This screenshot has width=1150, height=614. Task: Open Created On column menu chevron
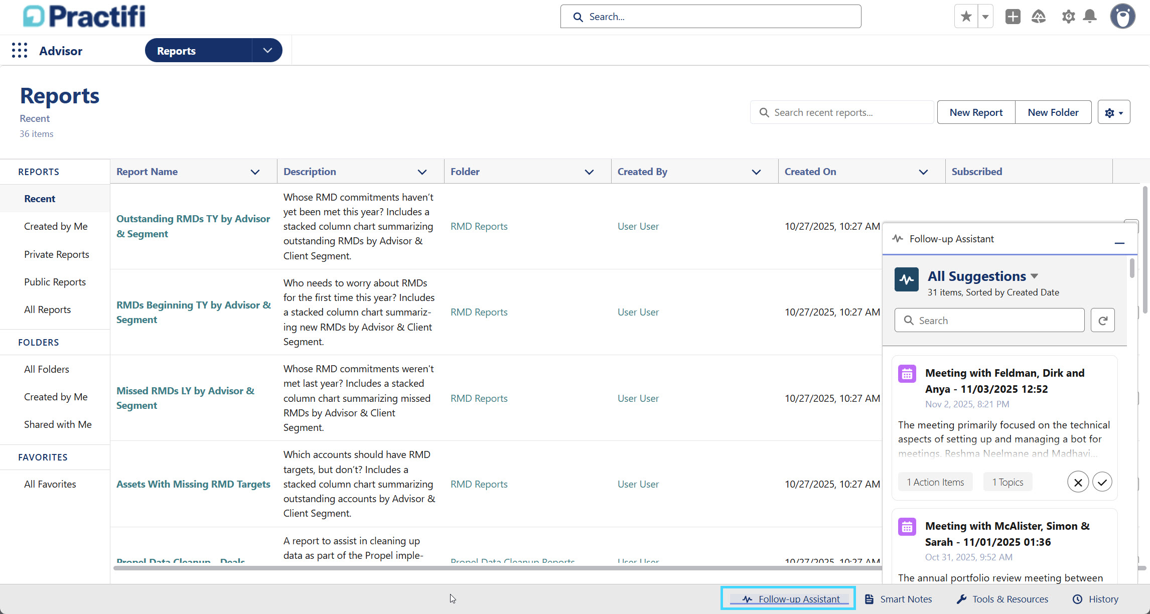(x=923, y=172)
